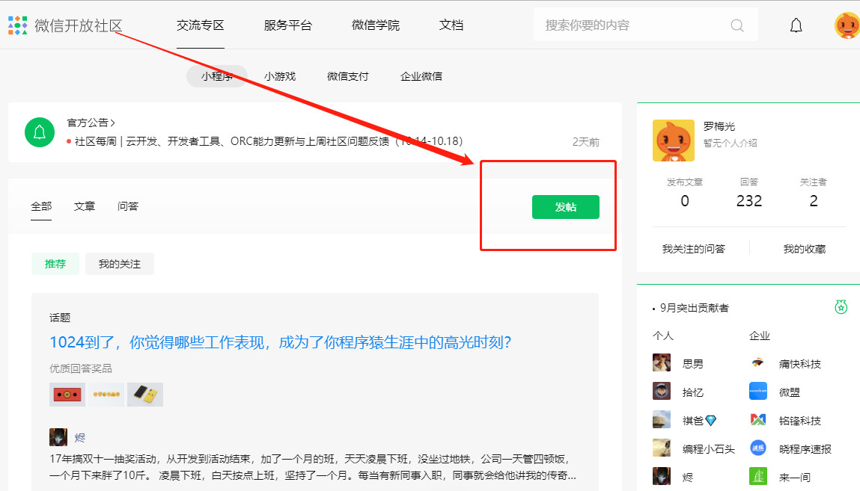Click 思男 name in contributors
This screenshot has width=860, height=491.
(x=693, y=363)
